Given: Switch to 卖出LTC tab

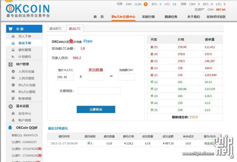Looking at the screenshot, I should tap(75, 28).
